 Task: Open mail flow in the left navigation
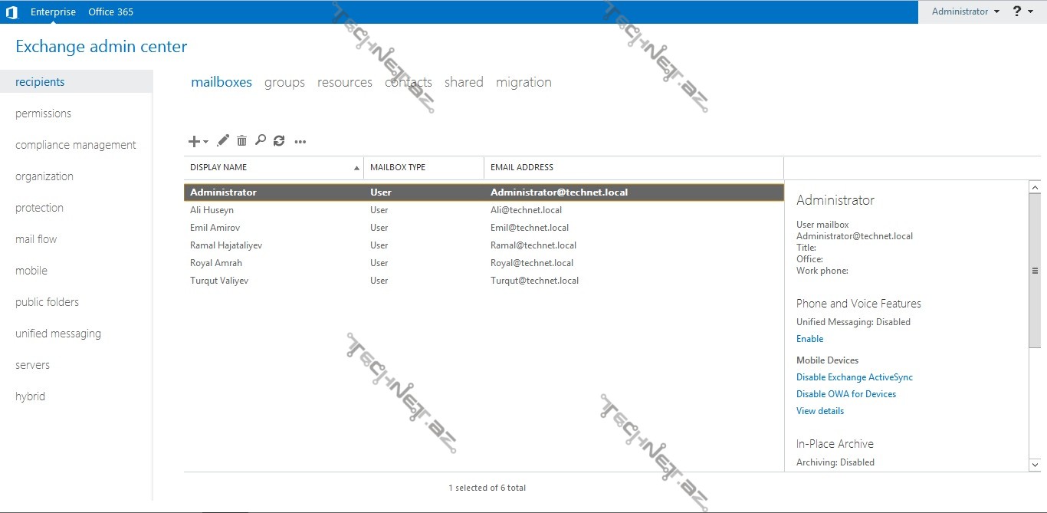coord(36,239)
